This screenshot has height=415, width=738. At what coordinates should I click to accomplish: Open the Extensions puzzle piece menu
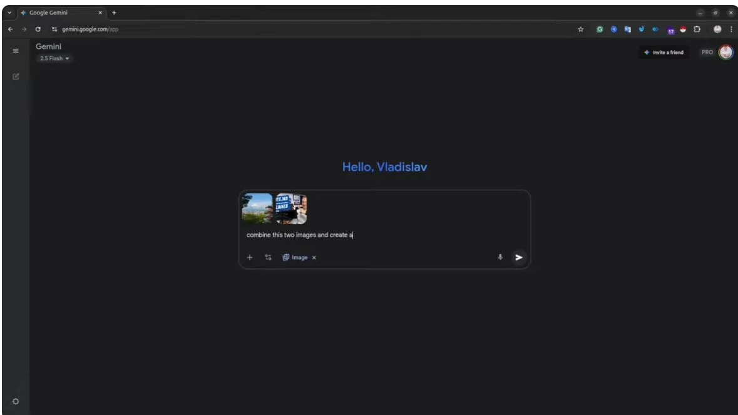[697, 29]
